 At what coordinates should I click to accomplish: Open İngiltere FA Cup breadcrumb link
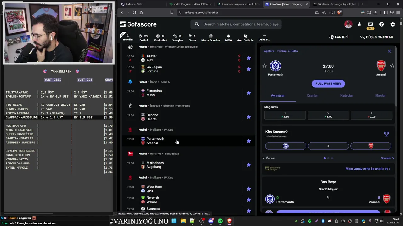click(281, 51)
